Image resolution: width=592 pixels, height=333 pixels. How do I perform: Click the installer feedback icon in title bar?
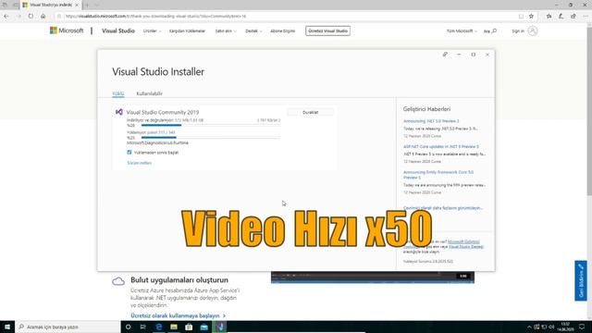point(445,55)
